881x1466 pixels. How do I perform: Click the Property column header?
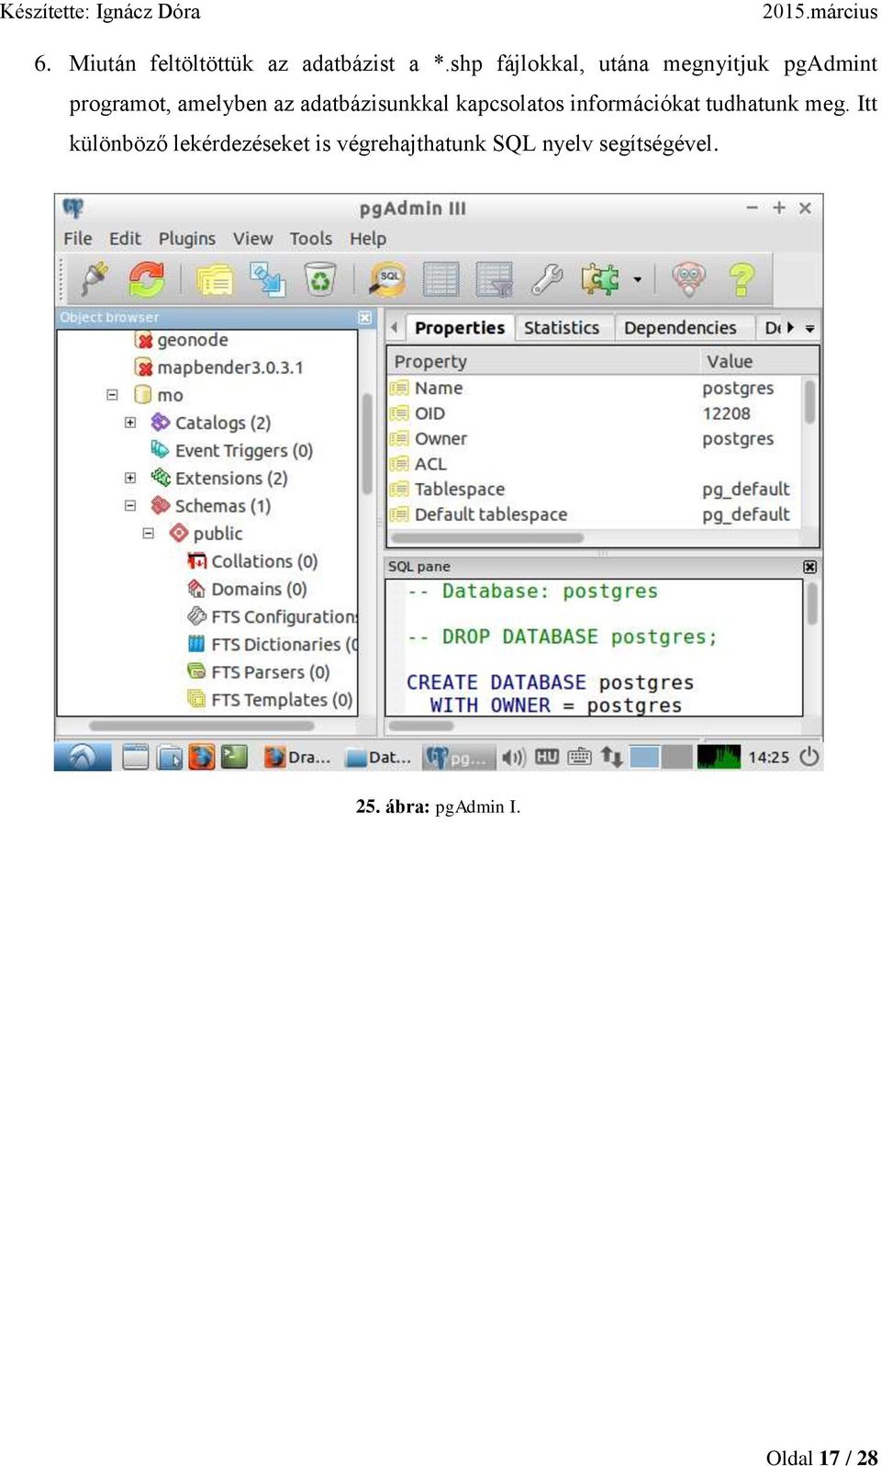click(541, 361)
